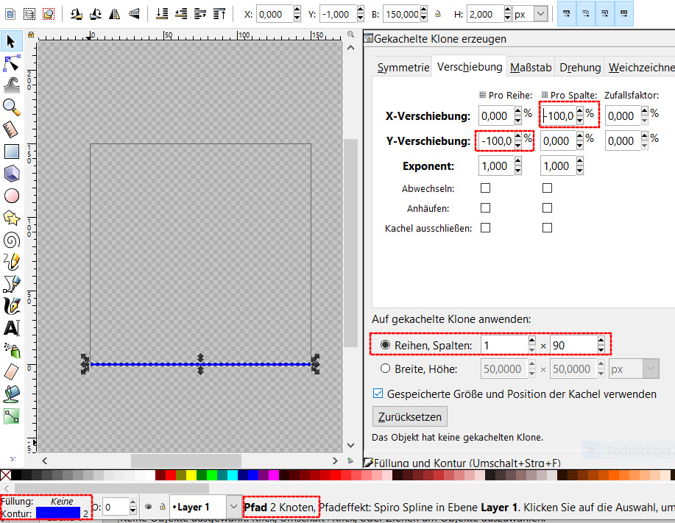Uncheck Gespeicherte Größe und Position checkbox
The image size is (675, 523).
pos(378,394)
